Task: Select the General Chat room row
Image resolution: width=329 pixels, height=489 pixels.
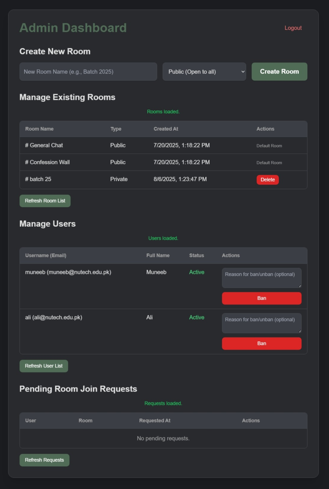Action: [x=44, y=145]
